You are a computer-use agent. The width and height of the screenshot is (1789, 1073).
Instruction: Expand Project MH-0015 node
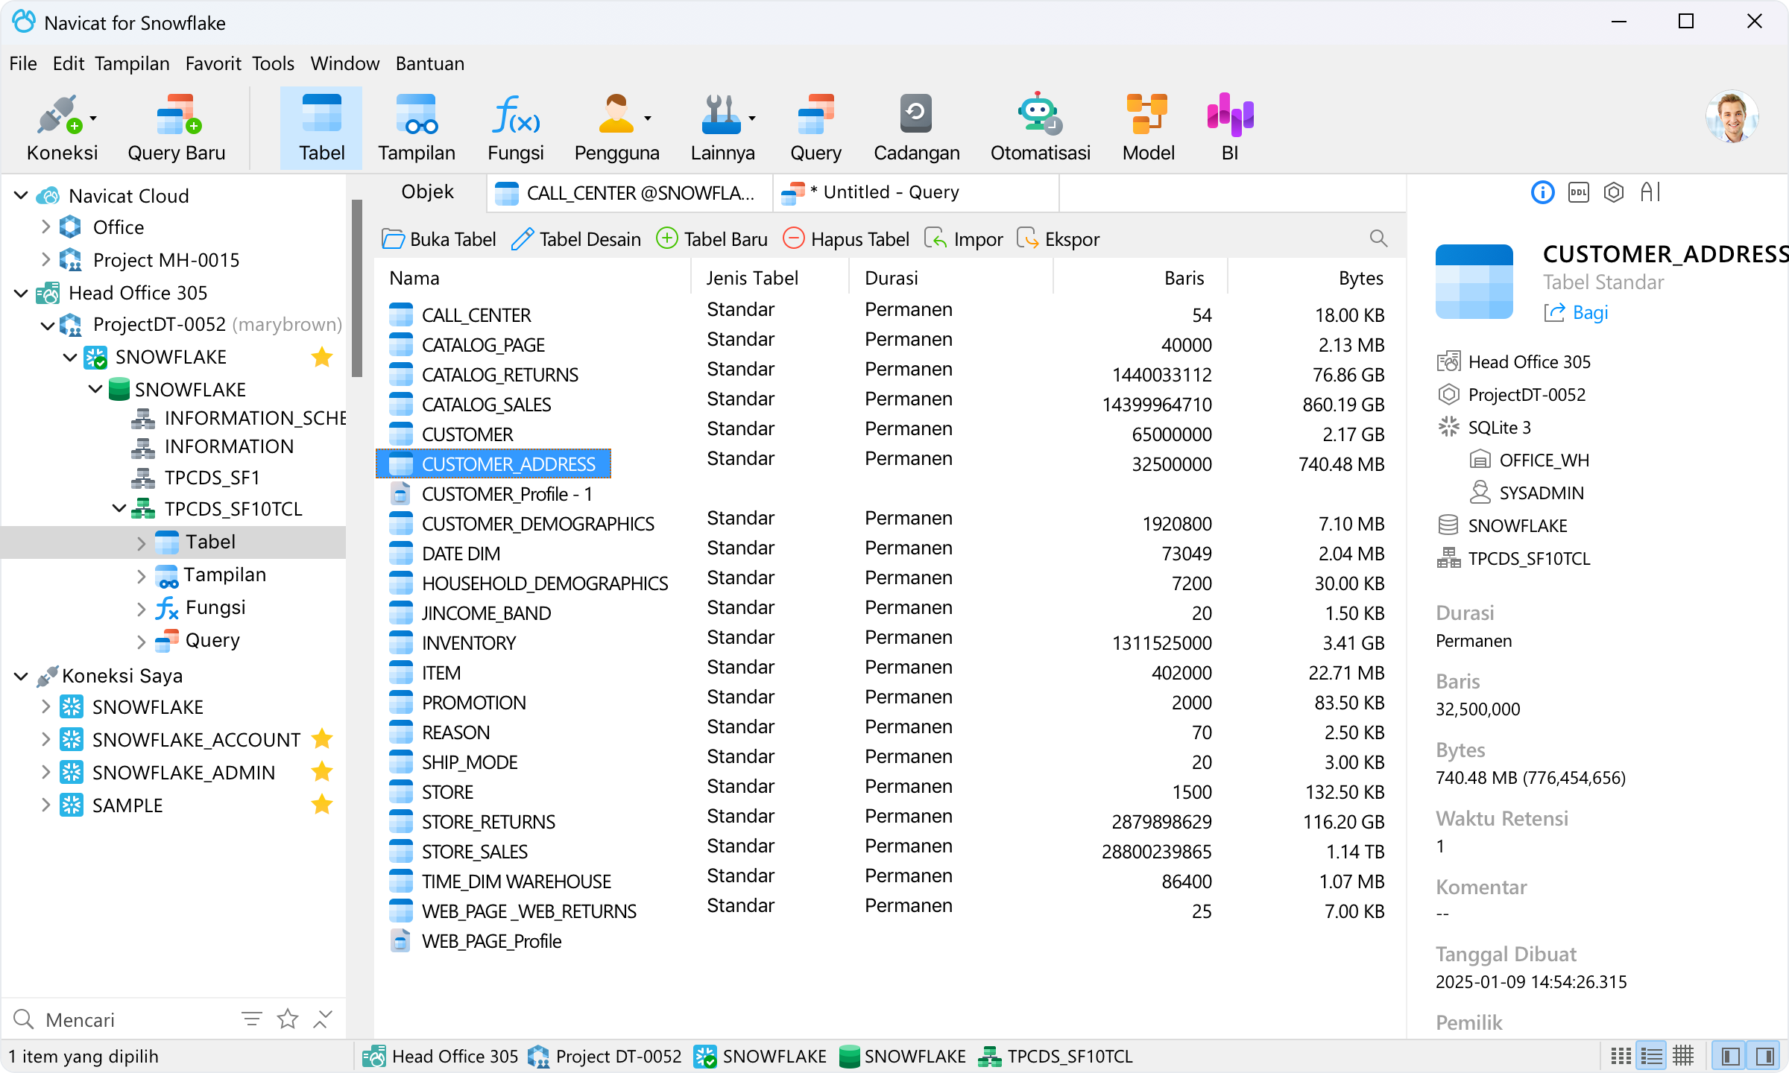click(45, 259)
